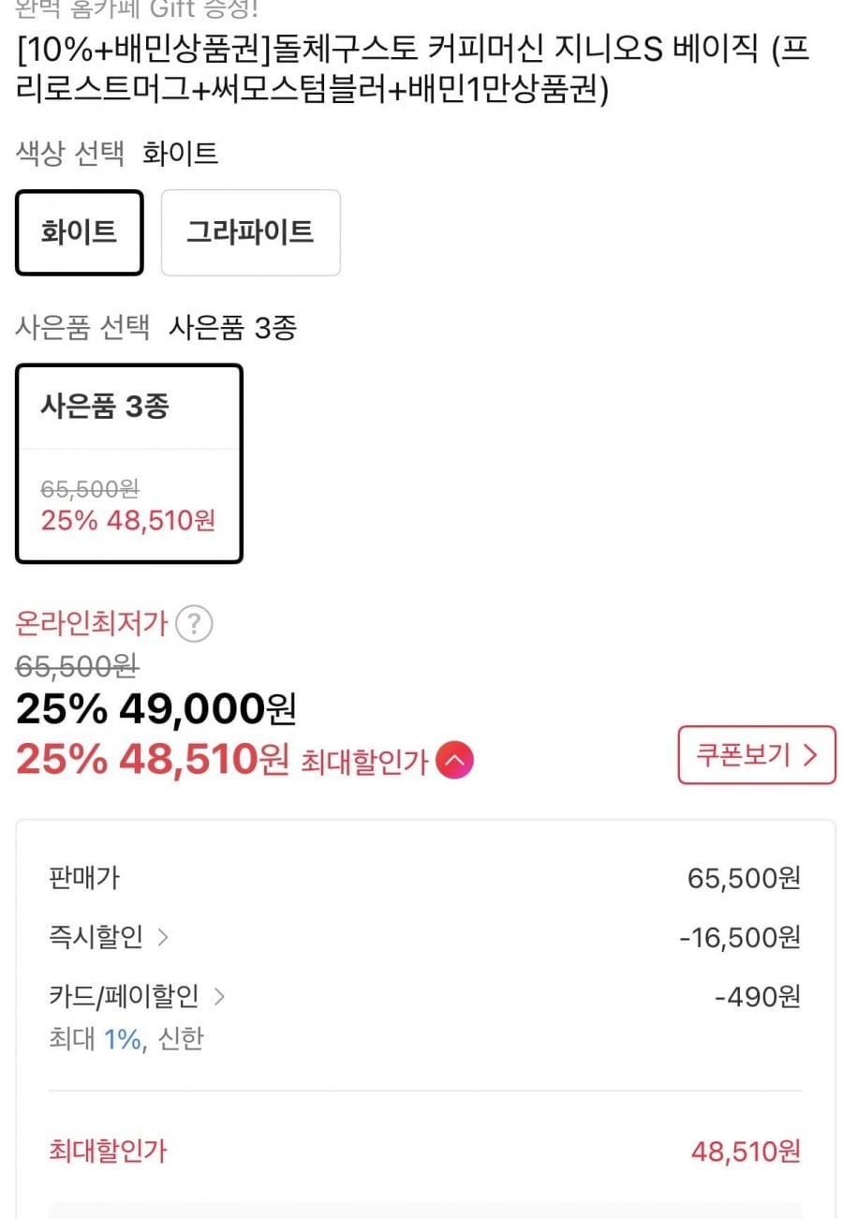The width and height of the screenshot is (843, 1219).
Task: Tap the 온라인최저가 label
Action: [92, 623]
